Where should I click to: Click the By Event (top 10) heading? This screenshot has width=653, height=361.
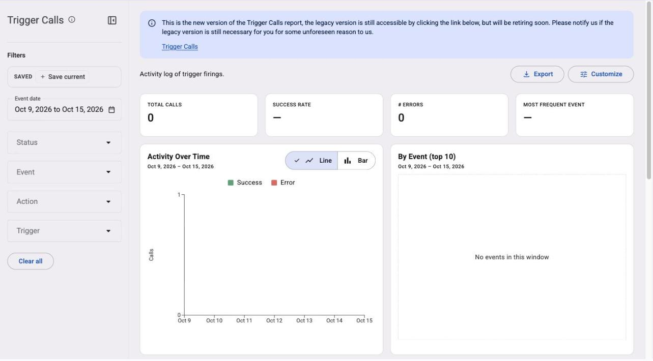coord(427,157)
